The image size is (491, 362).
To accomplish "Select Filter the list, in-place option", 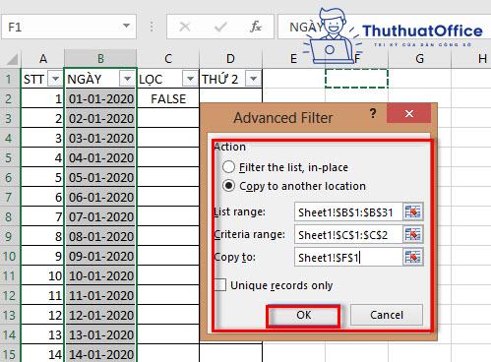I will tap(228, 167).
